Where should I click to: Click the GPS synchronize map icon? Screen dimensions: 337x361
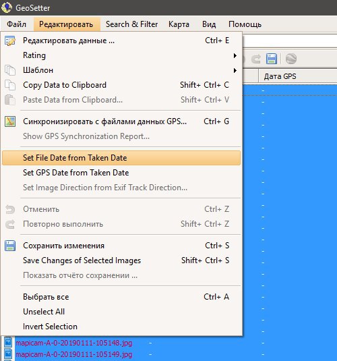tap(10, 121)
